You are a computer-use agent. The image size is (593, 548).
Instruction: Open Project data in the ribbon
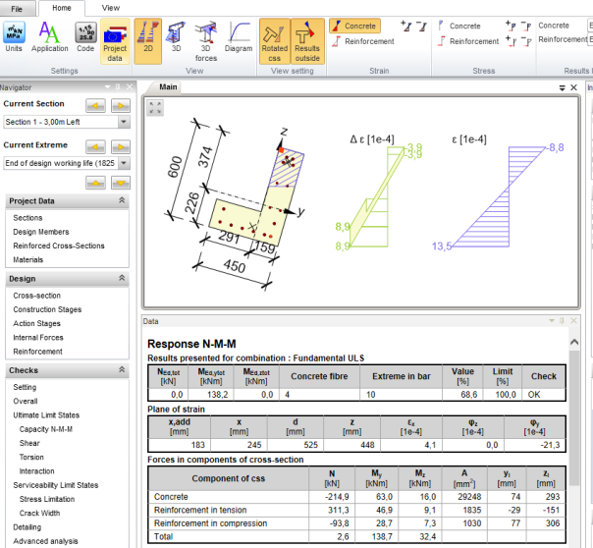[115, 35]
